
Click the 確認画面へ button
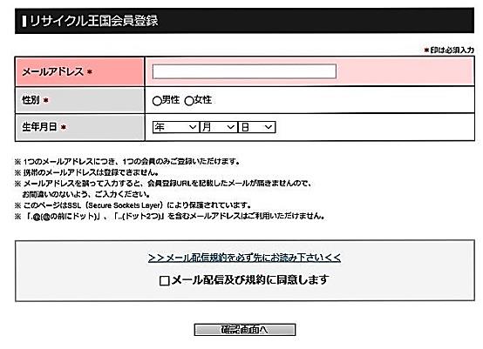coord(245,329)
